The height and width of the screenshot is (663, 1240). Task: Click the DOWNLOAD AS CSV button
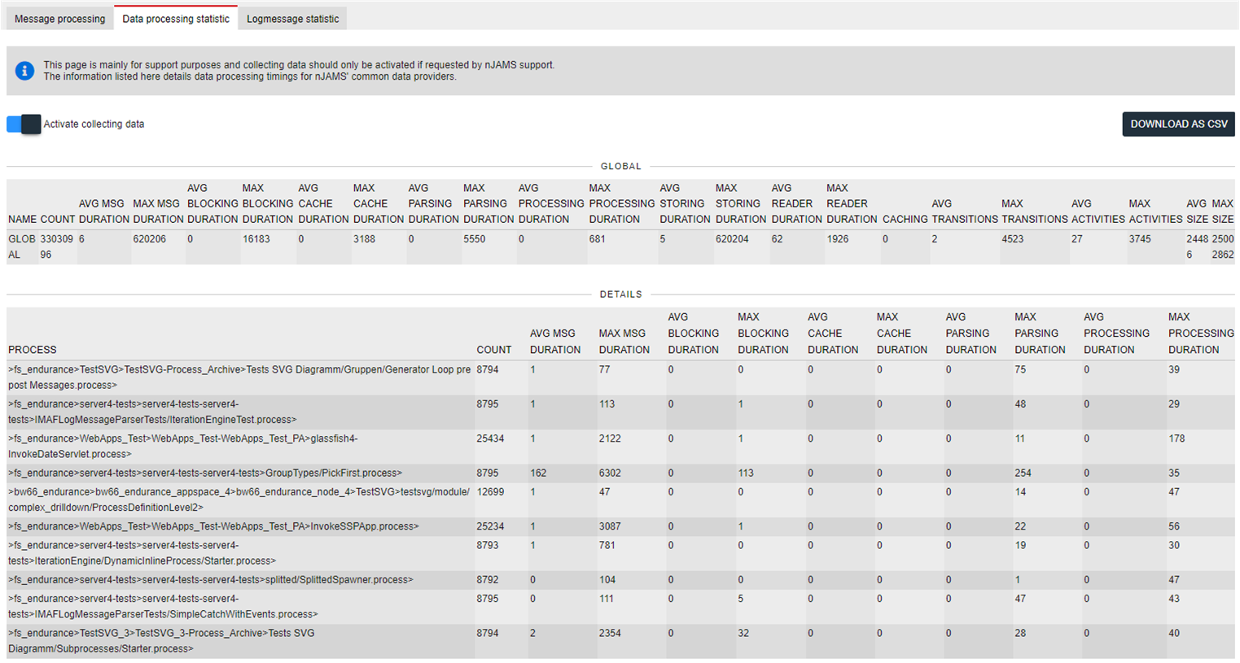(1178, 124)
